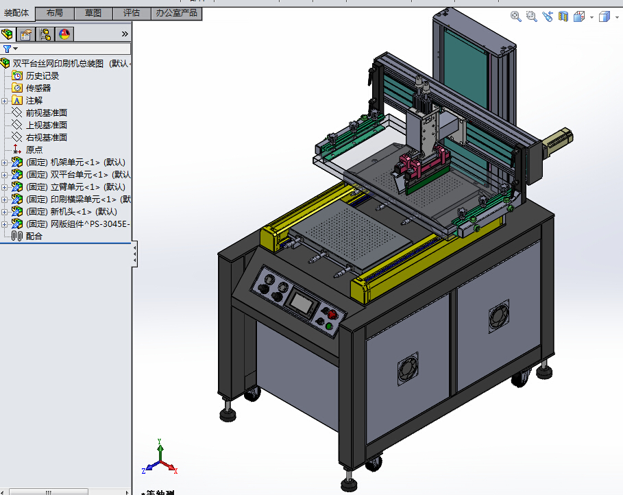The width and height of the screenshot is (623, 495).
Task: Expand the 双平台单元<1> component
Action: click(x=4, y=175)
